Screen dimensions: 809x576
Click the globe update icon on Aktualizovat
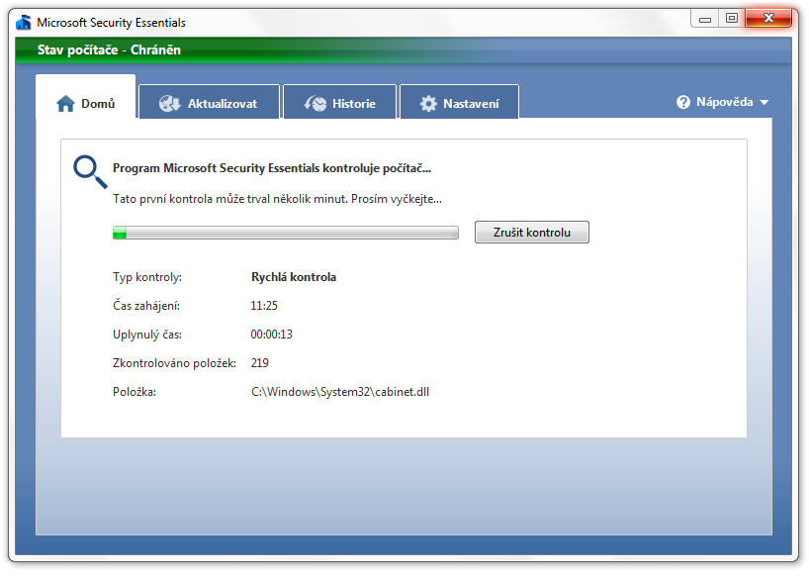170,104
